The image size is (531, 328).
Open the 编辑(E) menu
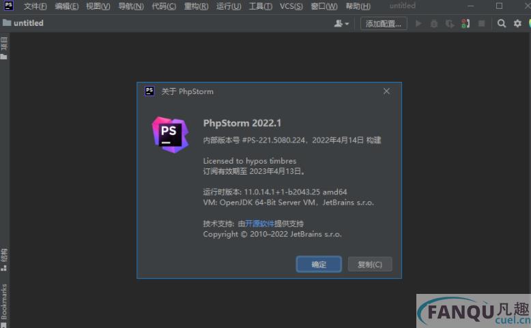coord(67,6)
